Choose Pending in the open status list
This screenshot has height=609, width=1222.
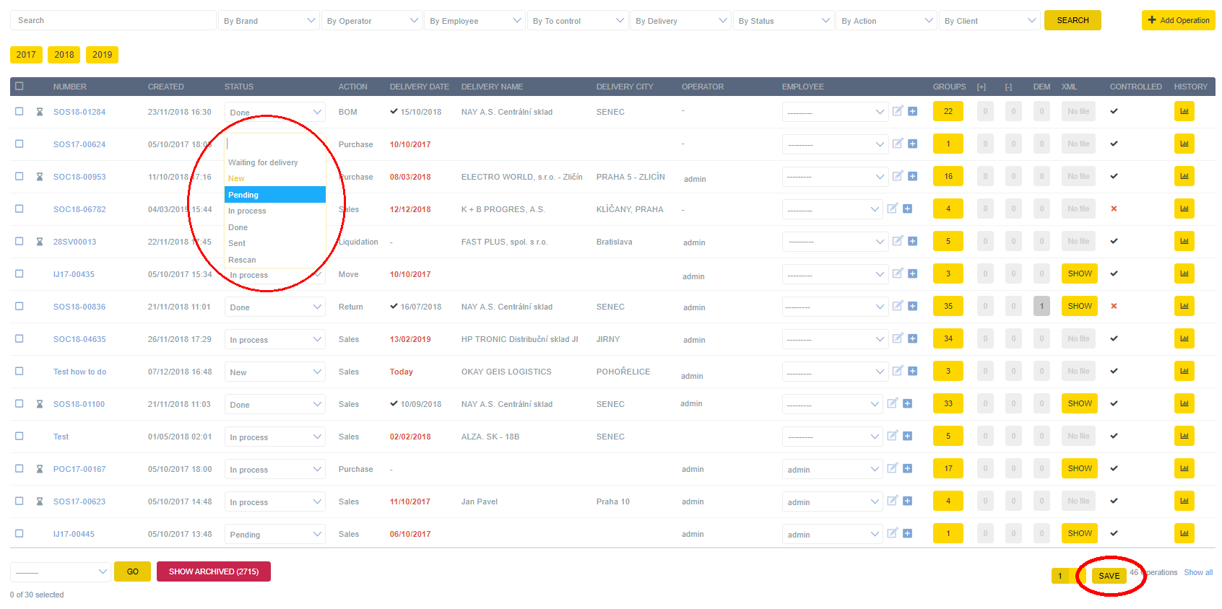tap(274, 195)
